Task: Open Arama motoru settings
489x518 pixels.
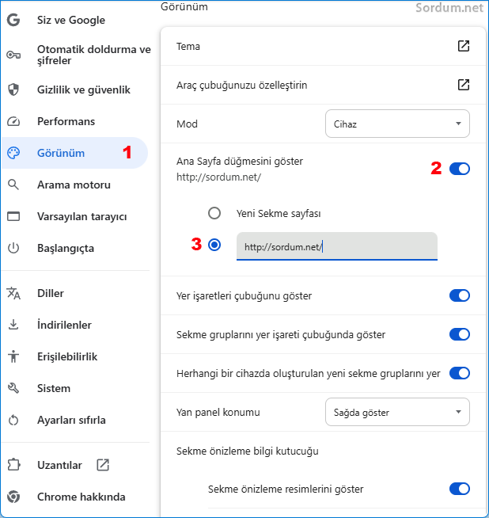Action: click(x=75, y=185)
